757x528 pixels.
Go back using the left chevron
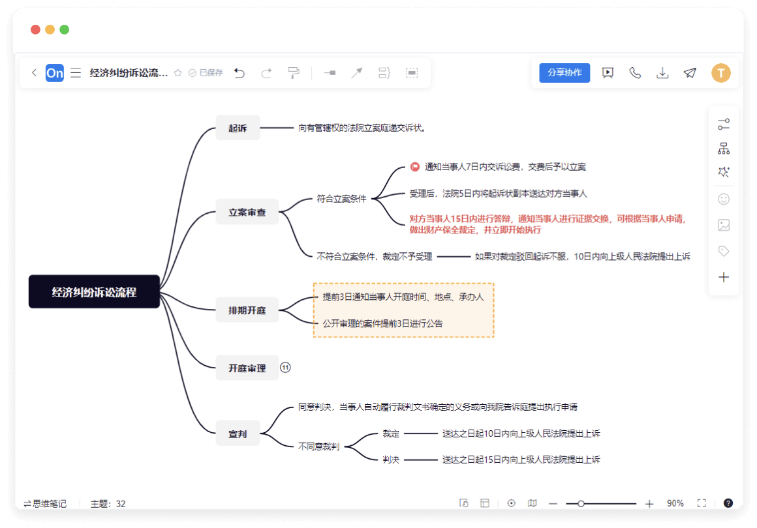pos(34,73)
